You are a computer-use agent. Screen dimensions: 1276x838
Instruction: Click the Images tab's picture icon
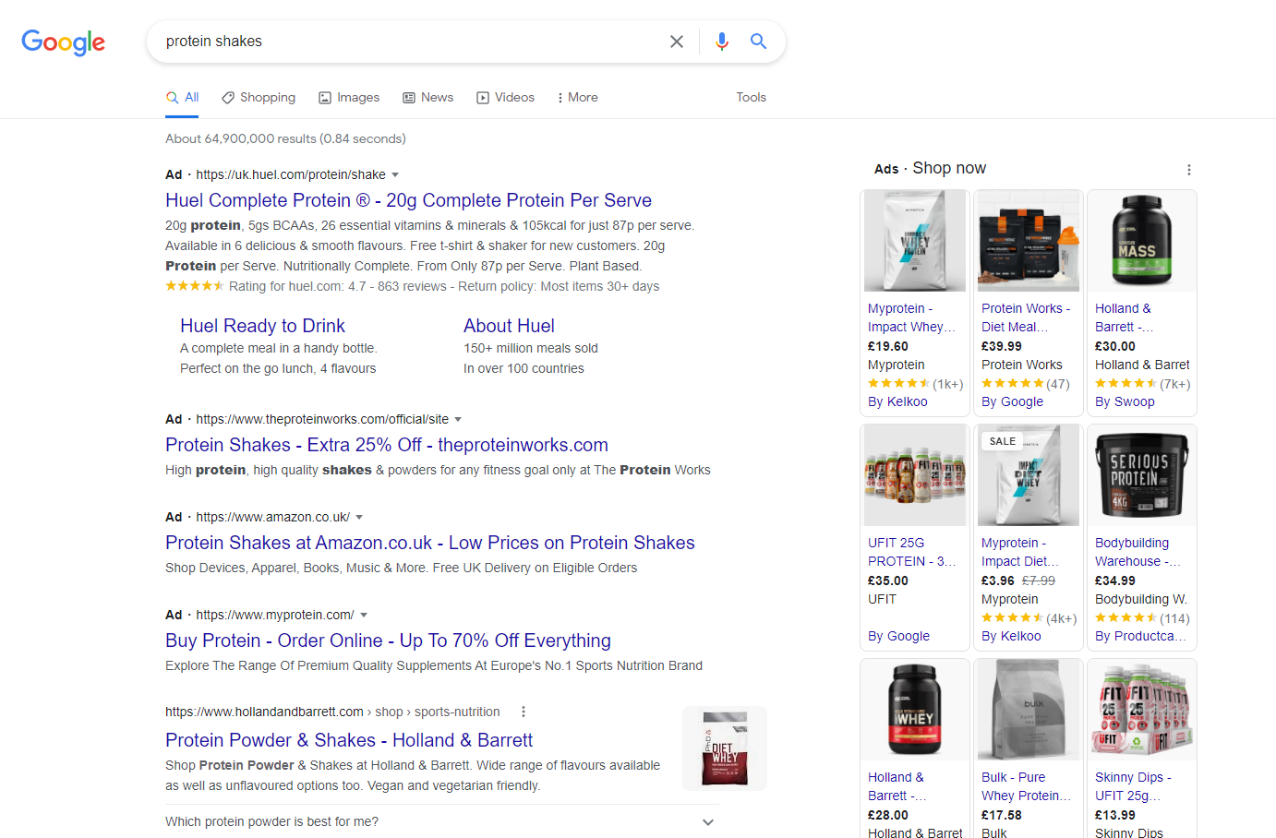point(324,97)
